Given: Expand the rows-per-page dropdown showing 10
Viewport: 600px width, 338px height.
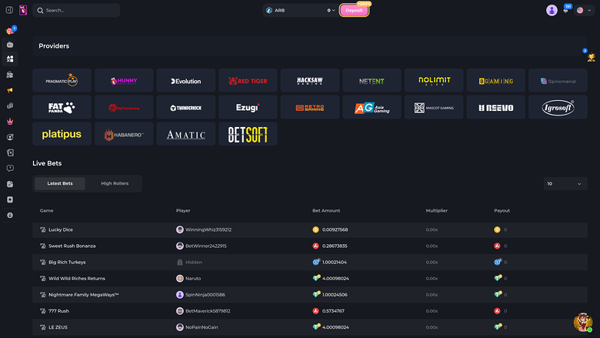Looking at the screenshot, I should 565,184.
